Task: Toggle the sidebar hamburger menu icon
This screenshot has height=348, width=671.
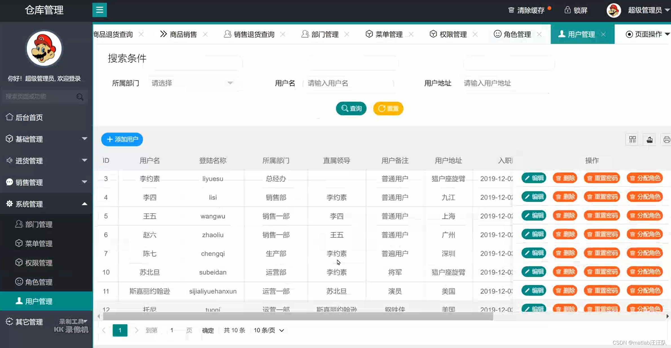Action: coord(99,10)
